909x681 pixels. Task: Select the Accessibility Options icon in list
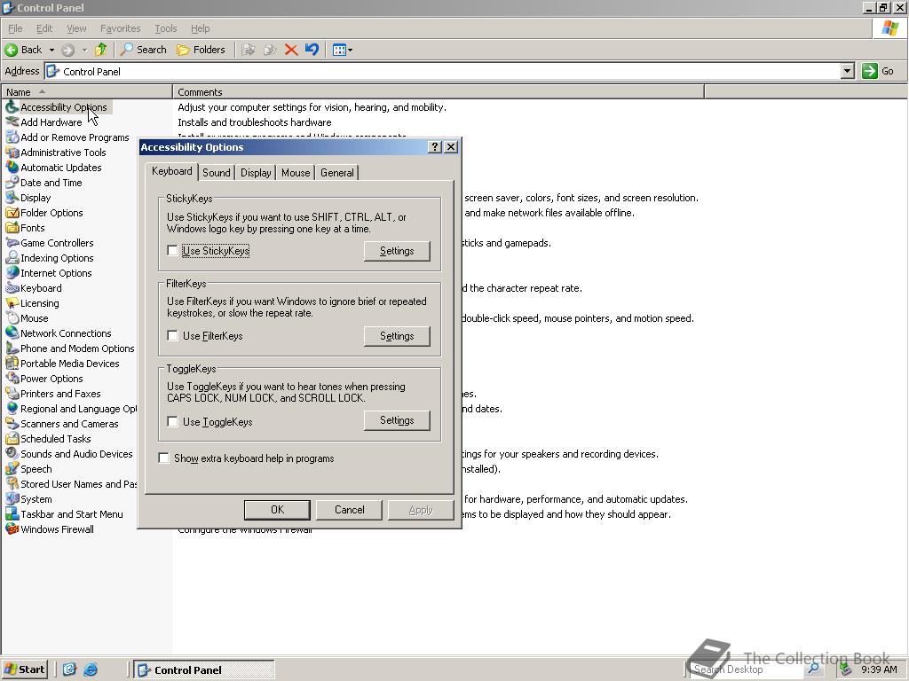(x=12, y=107)
